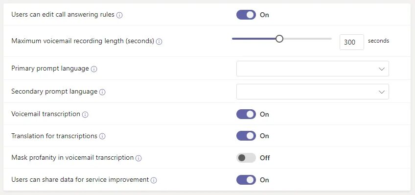Click info icon beside Voicemail transcription

(85, 115)
